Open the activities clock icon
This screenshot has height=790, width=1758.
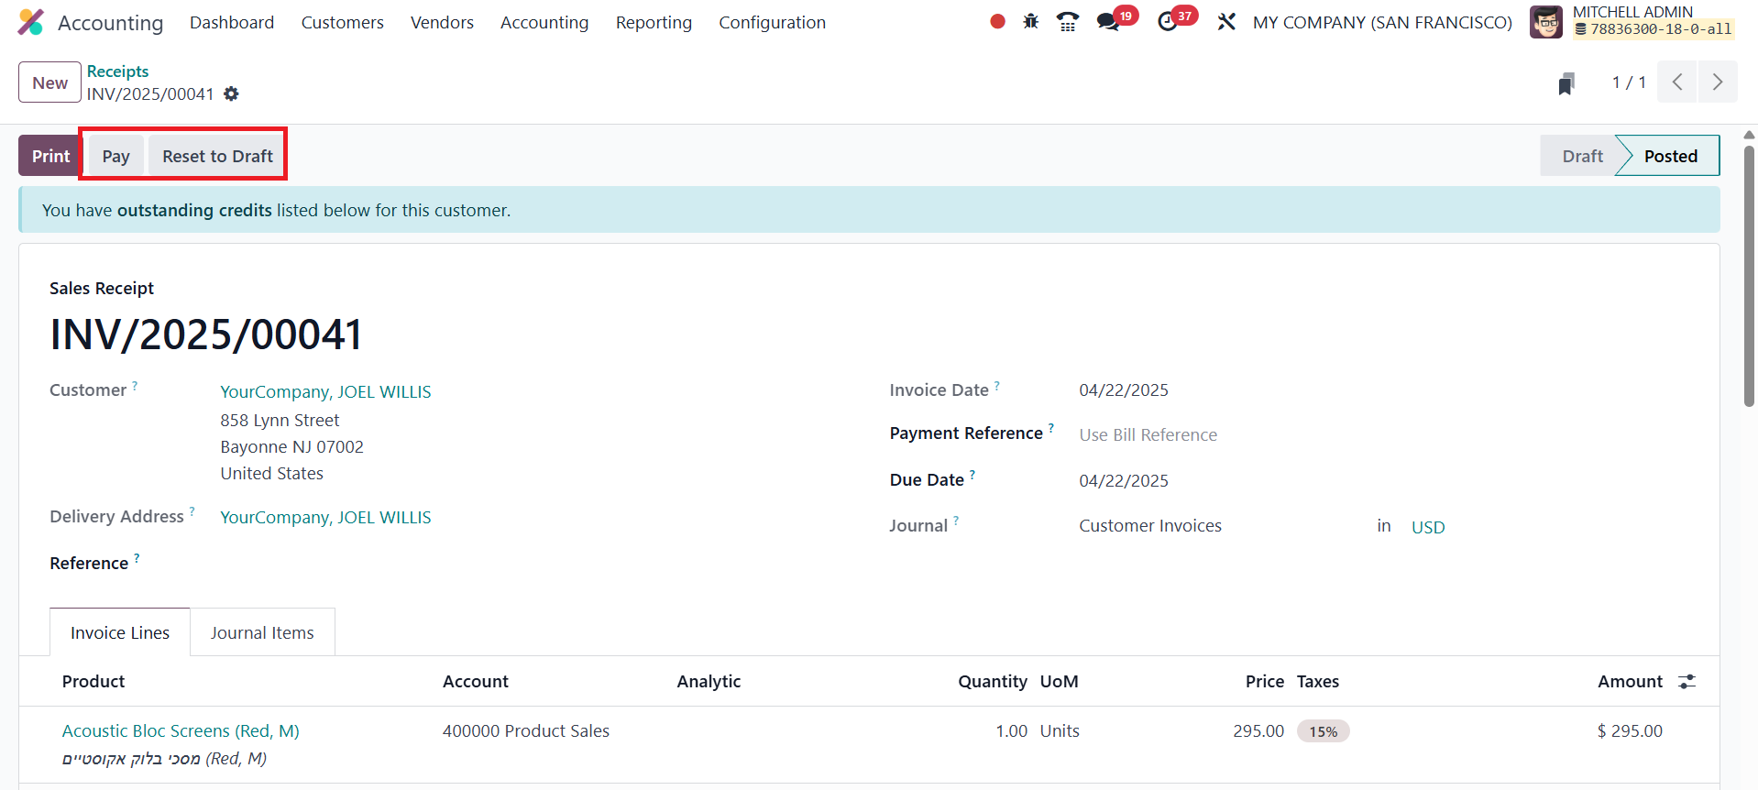pos(1168,22)
